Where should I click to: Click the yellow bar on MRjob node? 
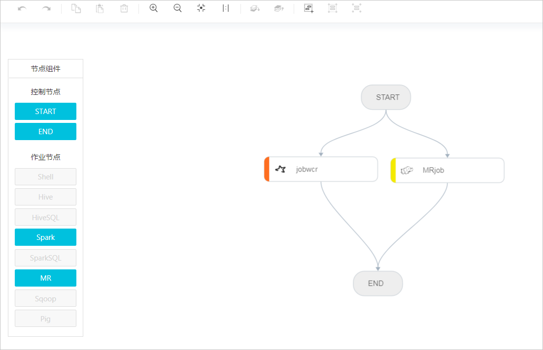[393, 171]
